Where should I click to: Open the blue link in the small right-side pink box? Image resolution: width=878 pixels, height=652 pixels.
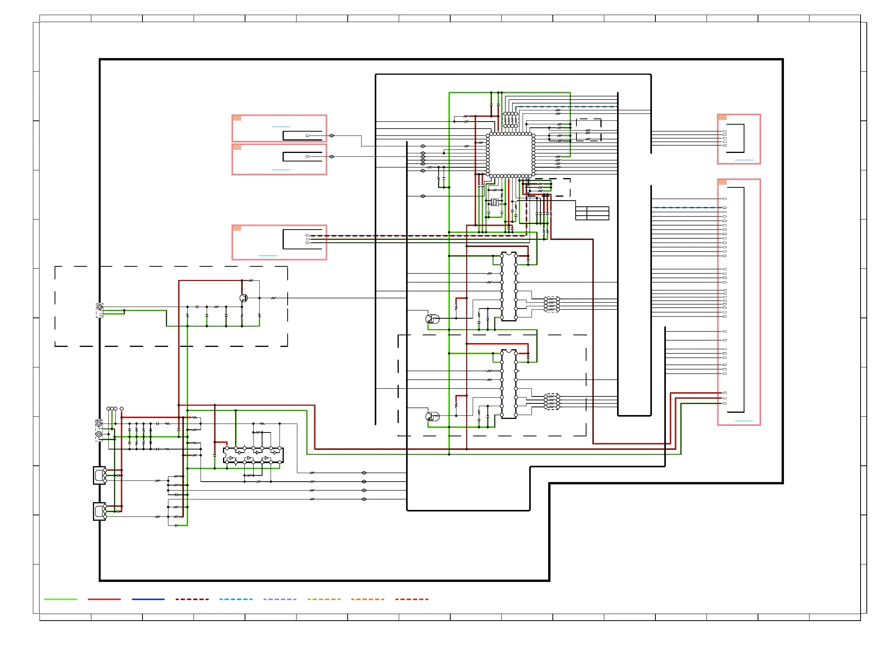[x=744, y=160]
